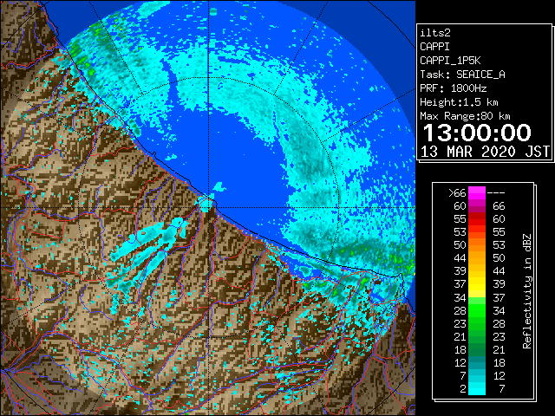This screenshot has height=416, width=555.
Task: Click the '>66' legend label
Action: [x=457, y=193]
